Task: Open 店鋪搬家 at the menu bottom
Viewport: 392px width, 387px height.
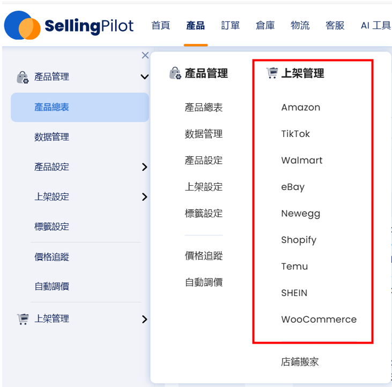Action: pos(300,362)
